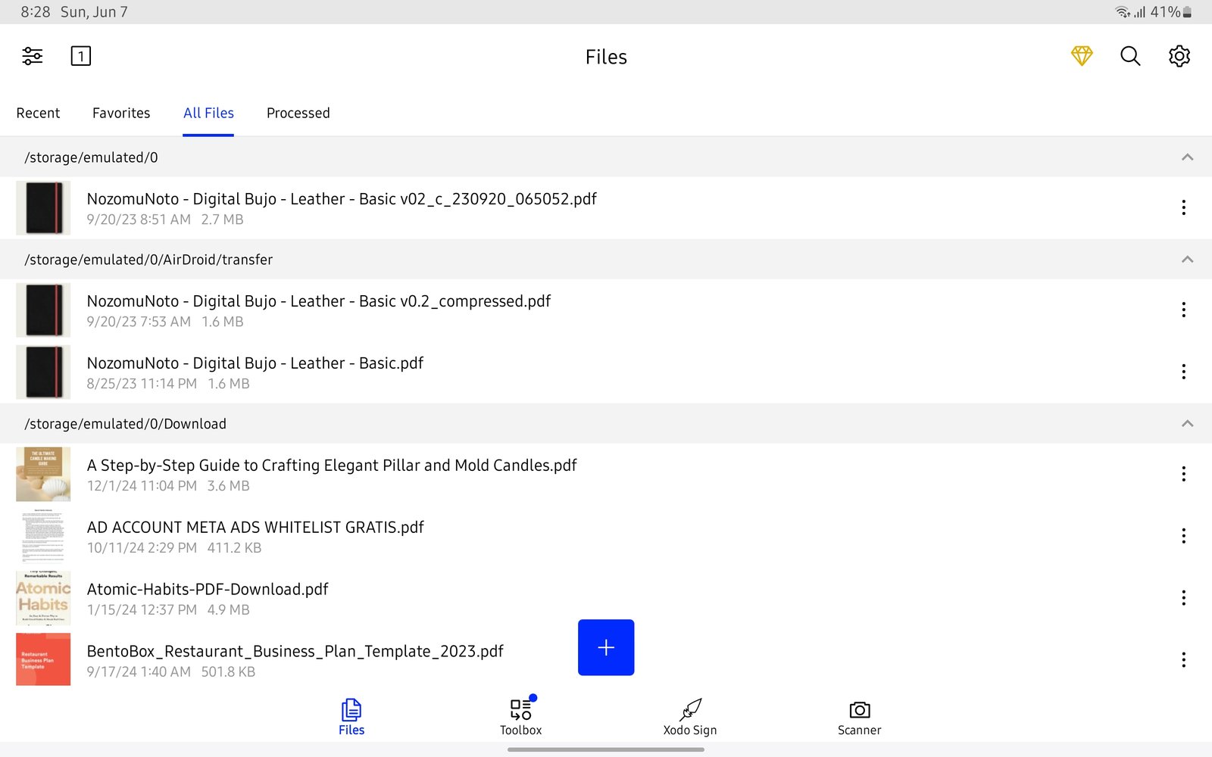Open the AD ACCOUNT META ADS thumbnail

click(x=43, y=536)
